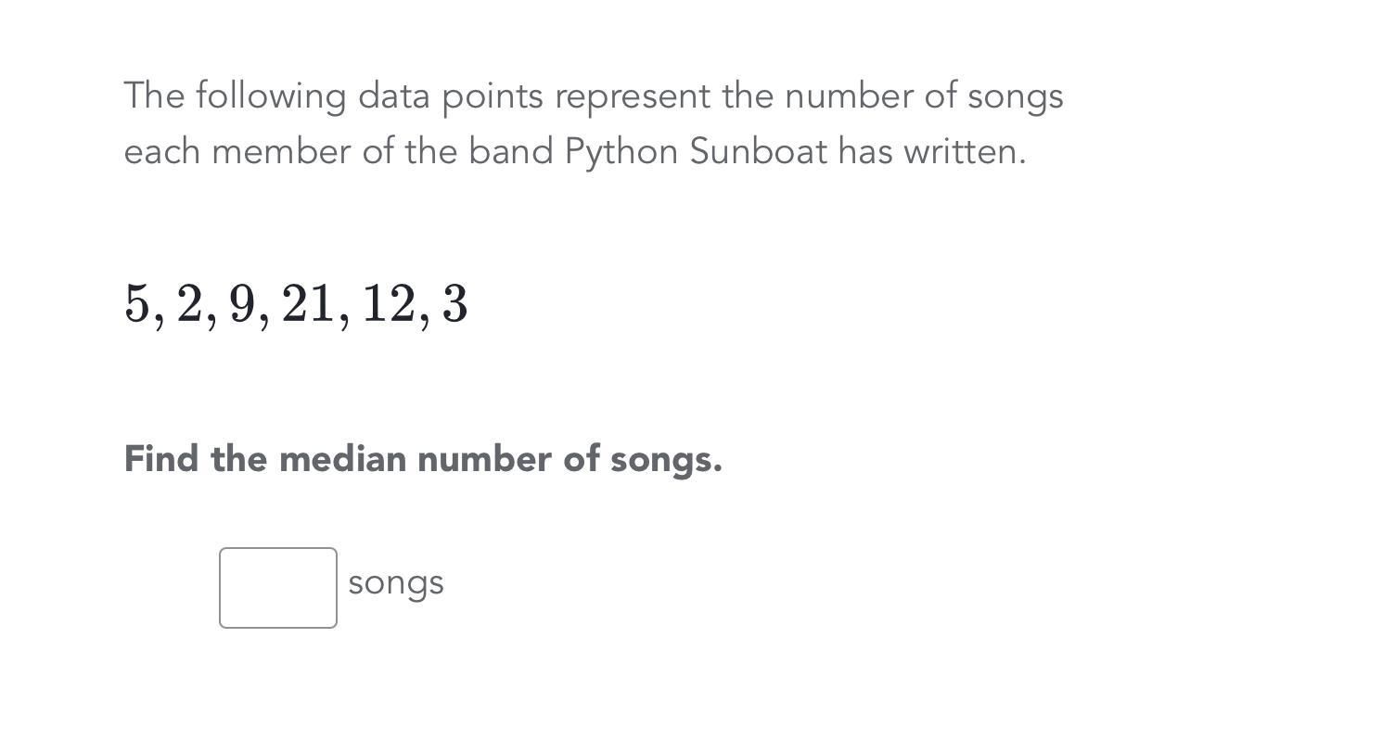Image resolution: width=1395 pixels, height=753 pixels.
Task: Click the number 3 in the data list
Action: pyautogui.click(x=454, y=304)
